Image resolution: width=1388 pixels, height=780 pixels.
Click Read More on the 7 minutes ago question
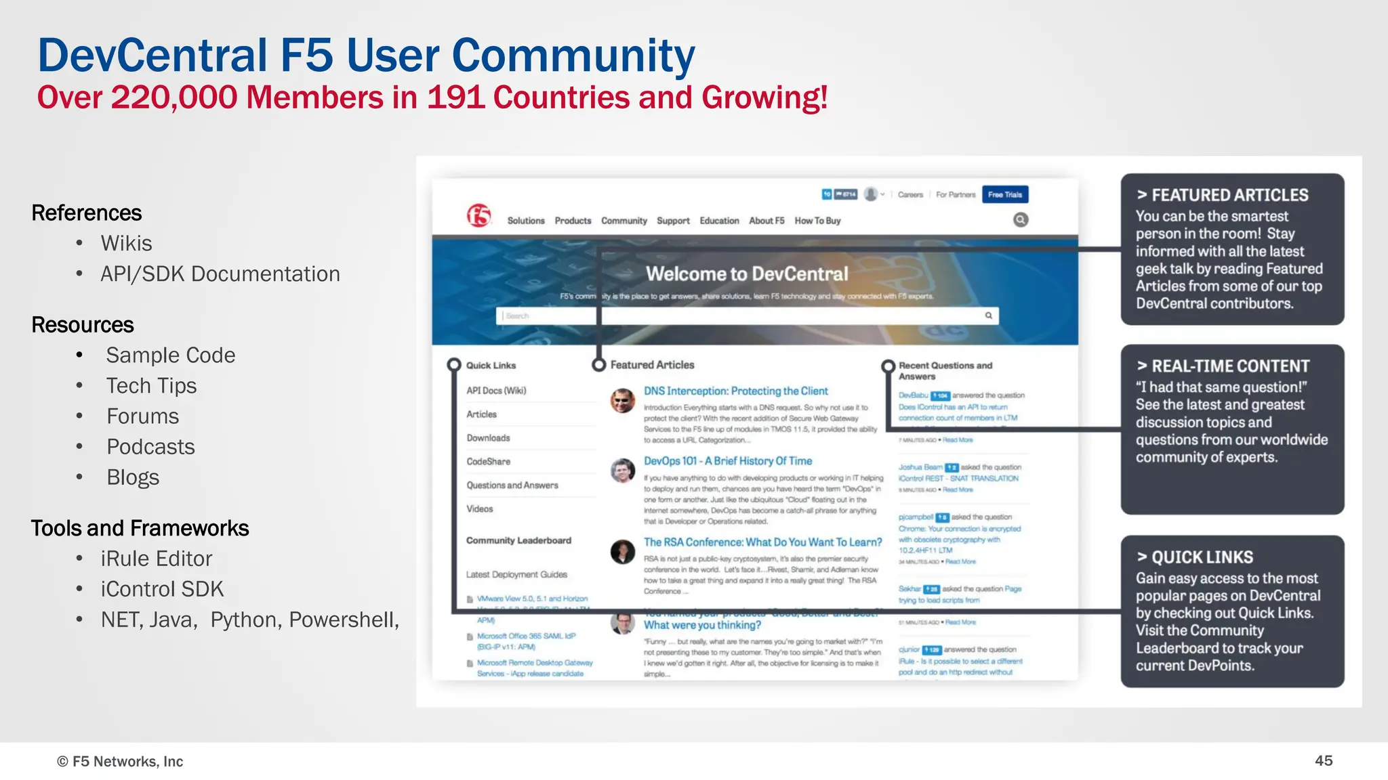[958, 440]
